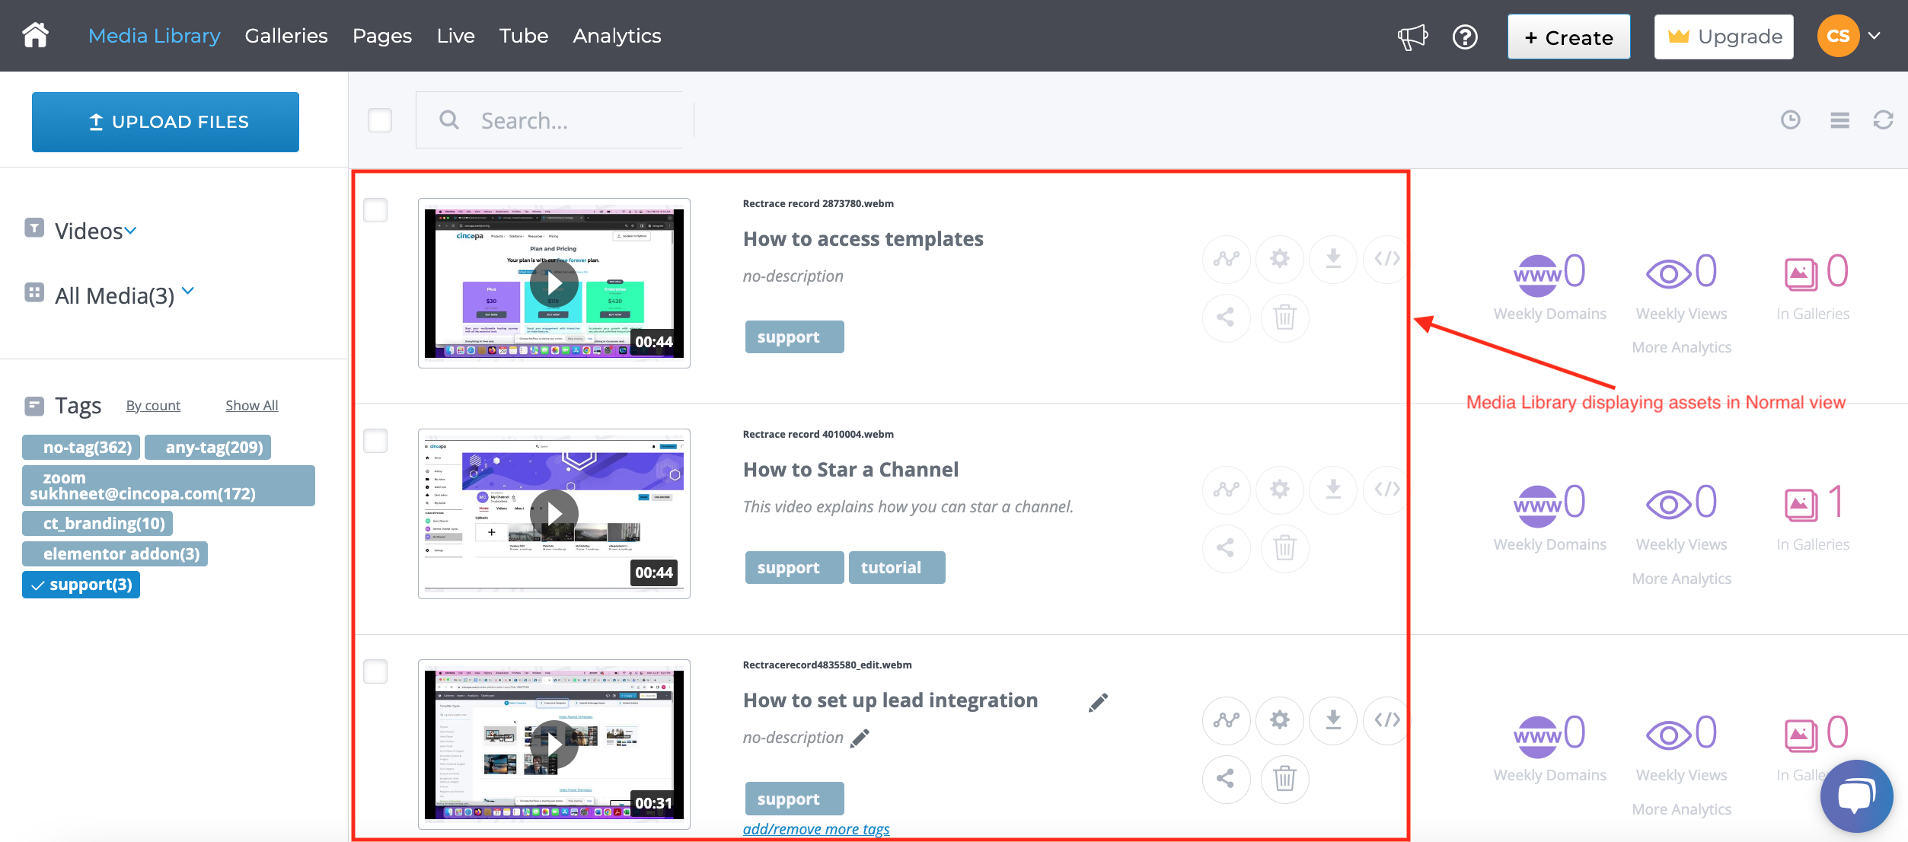Edit title of lead integration video
The height and width of the screenshot is (842, 1908).
point(1098,702)
